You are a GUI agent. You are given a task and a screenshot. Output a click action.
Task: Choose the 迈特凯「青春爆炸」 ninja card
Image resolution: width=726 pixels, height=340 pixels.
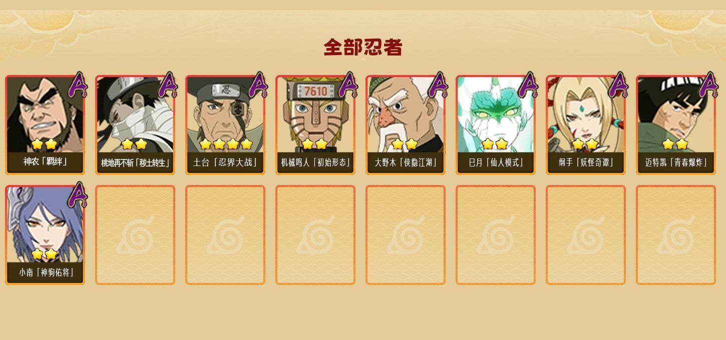click(676, 124)
